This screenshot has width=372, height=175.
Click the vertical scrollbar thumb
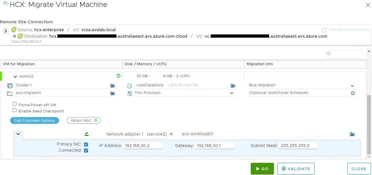[368, 124]
